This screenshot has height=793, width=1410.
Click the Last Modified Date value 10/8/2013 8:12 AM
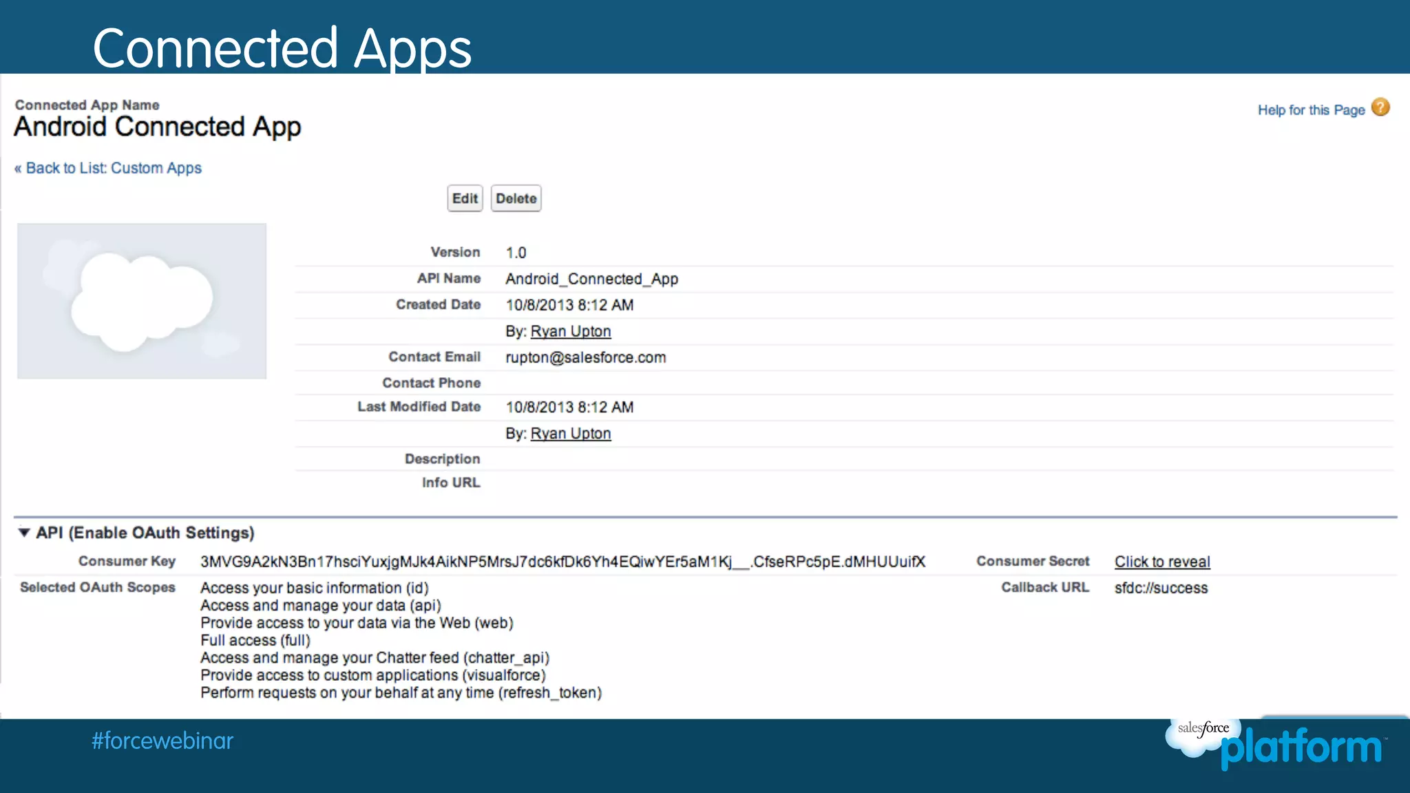pos(569,407)
